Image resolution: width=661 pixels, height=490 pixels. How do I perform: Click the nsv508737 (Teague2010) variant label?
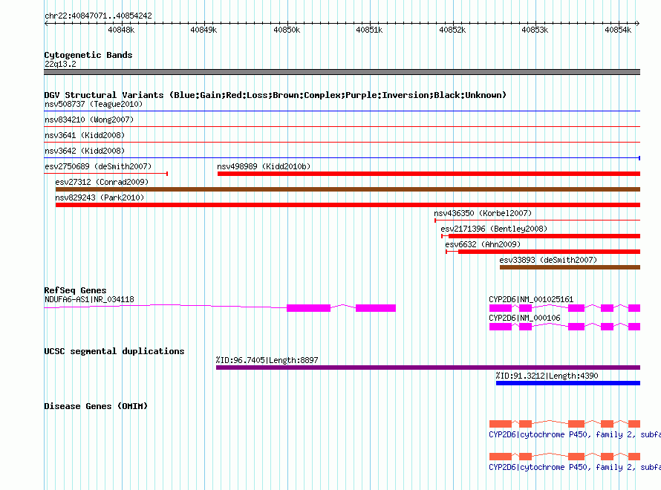click(x=94, y=104)
